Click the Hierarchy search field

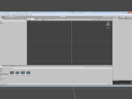15,20
